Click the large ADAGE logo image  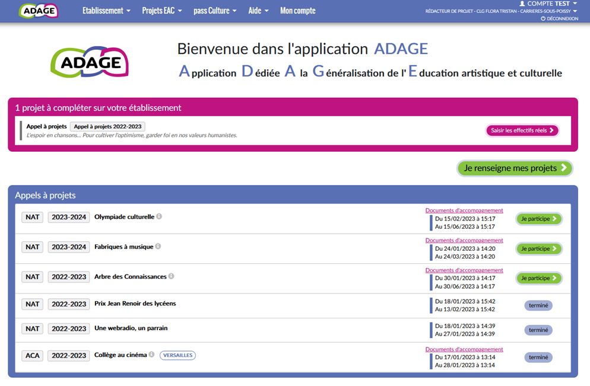(x=90, y=62)
